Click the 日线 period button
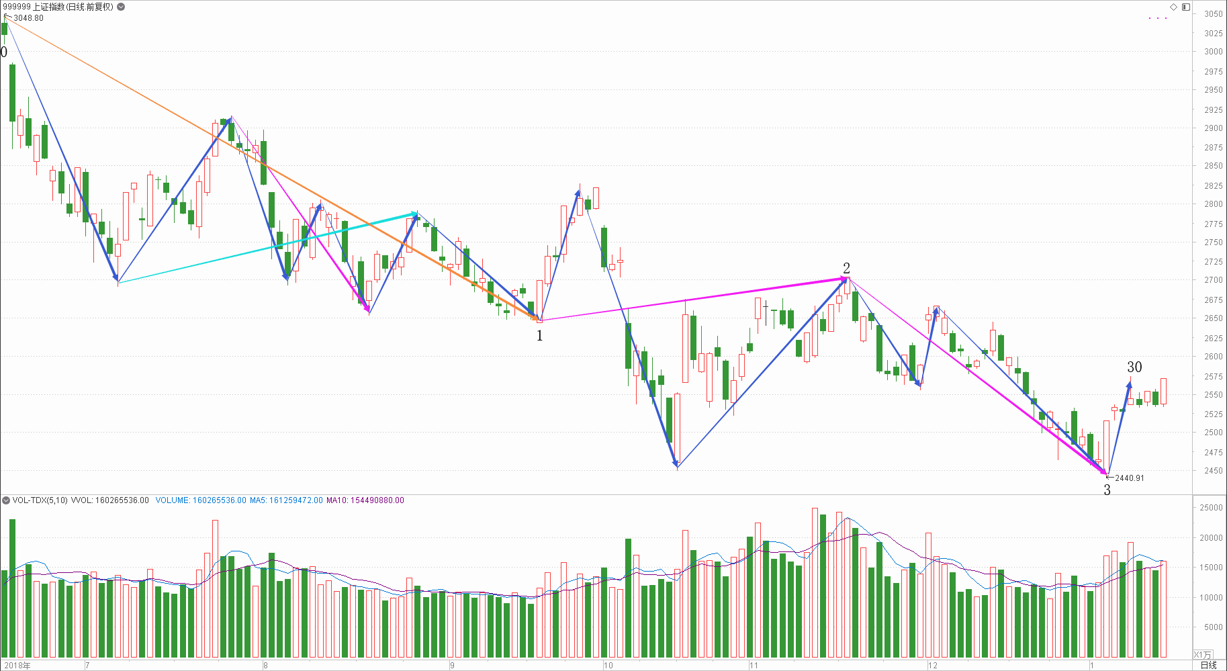This screenshot has height=671, width=1227. click(x=1208, y=665)
